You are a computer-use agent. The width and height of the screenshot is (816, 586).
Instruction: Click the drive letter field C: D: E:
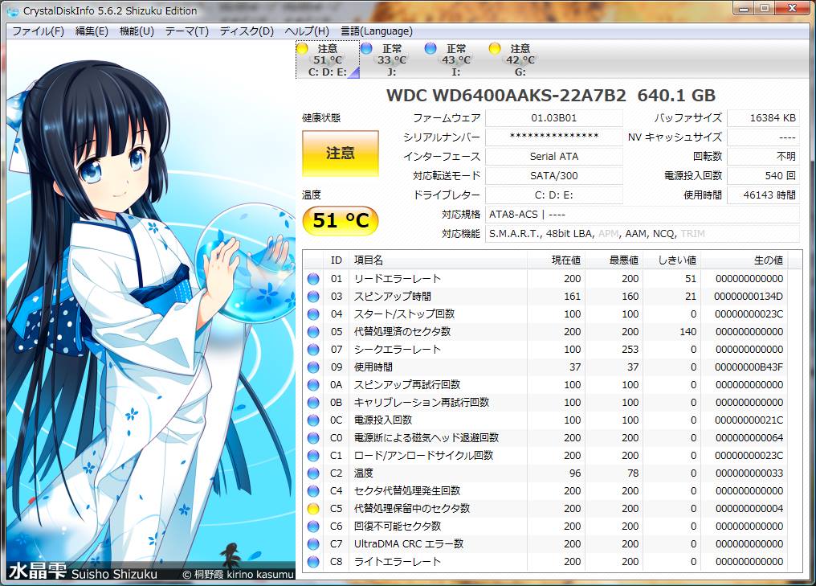coord(553,195)
